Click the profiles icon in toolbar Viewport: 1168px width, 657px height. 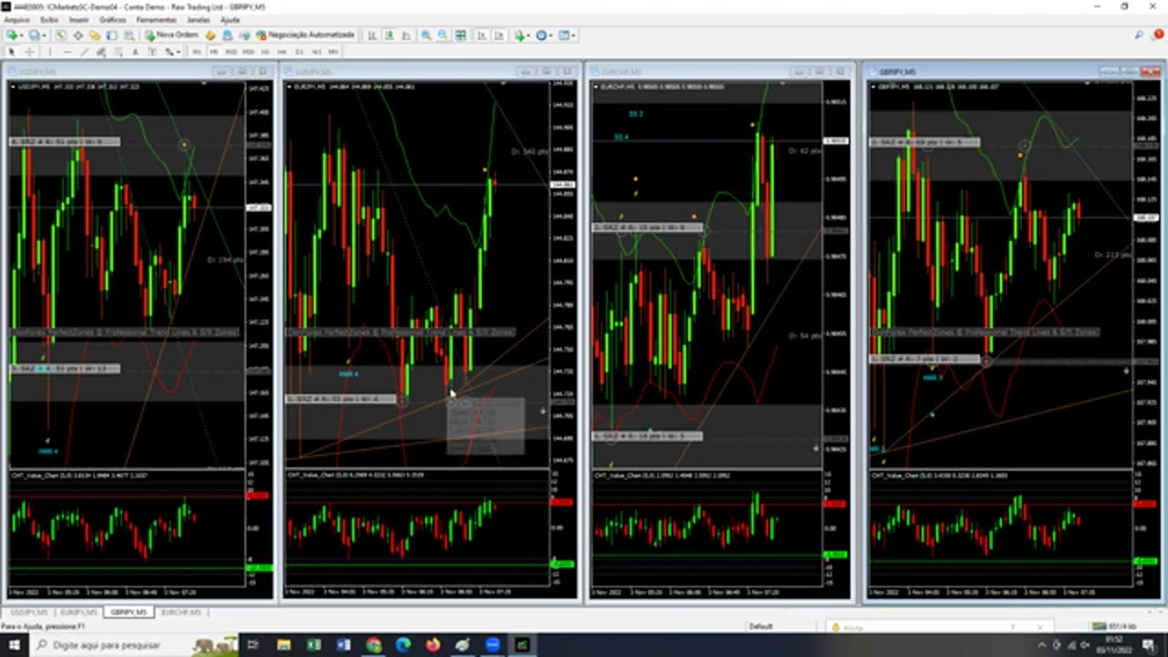pos(34,35)
